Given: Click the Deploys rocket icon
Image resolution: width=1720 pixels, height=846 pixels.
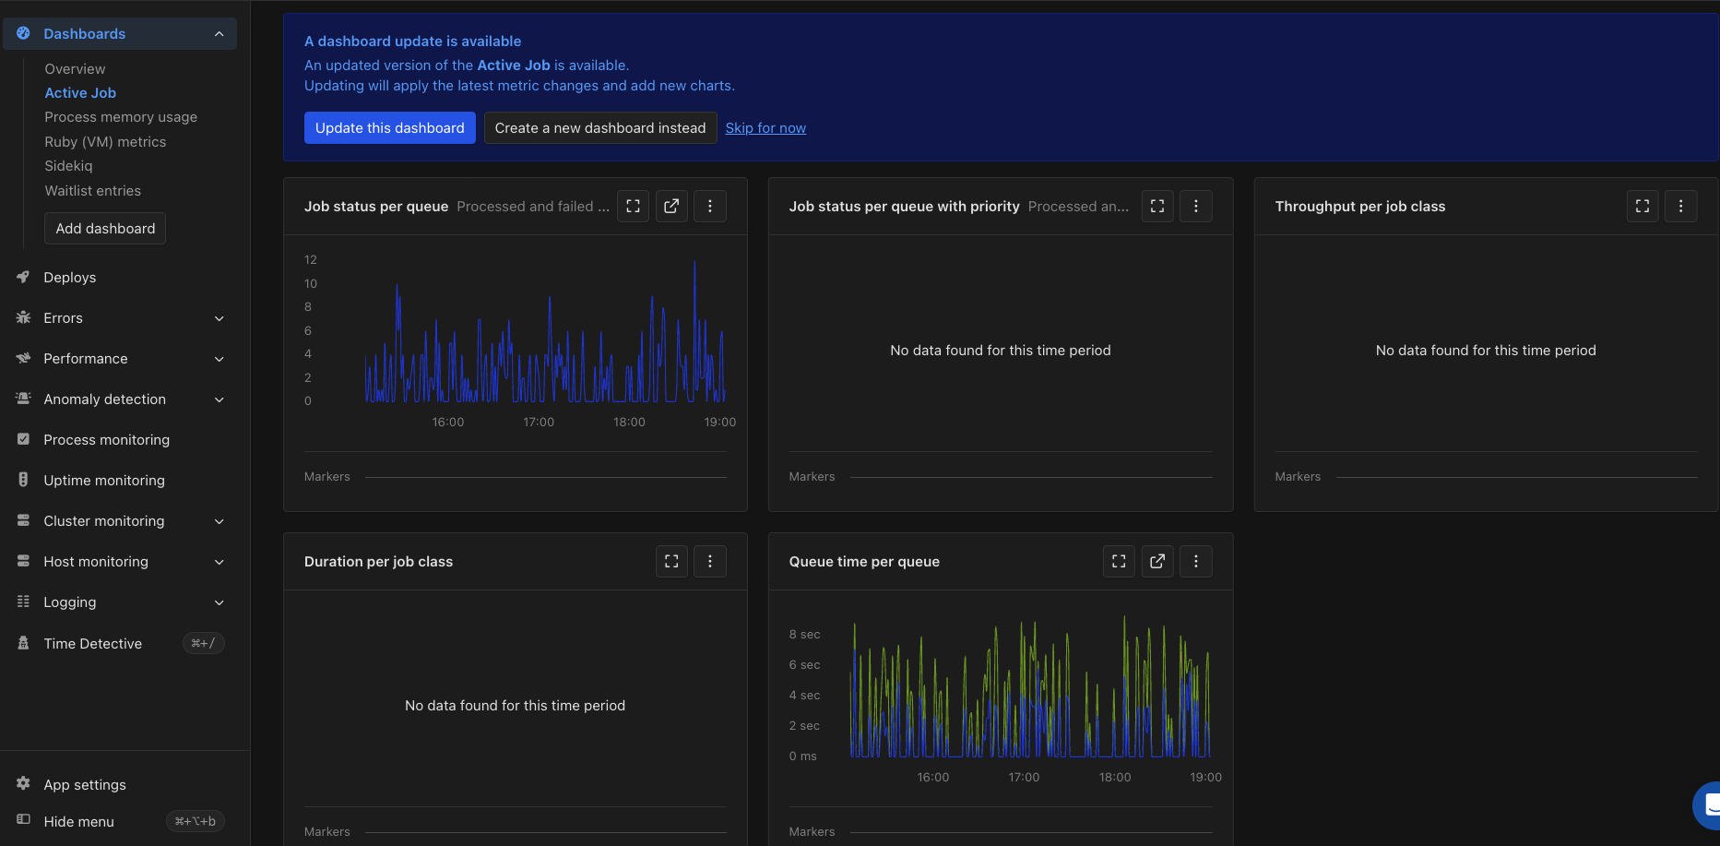Looking at the screenshot, I should tap(23, 277).
